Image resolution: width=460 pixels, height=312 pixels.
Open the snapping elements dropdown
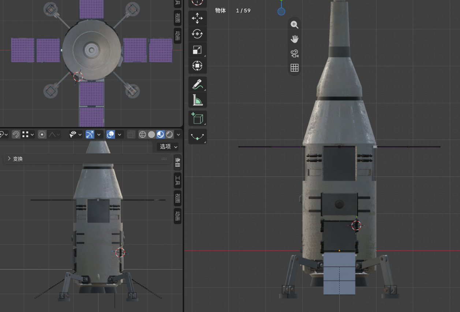coord(28,134)
